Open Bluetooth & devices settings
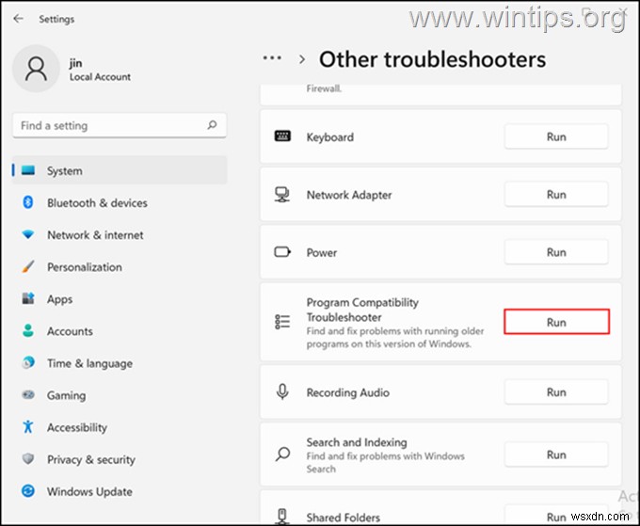The height and width of the screenshot is (526, 640). (x=120, y=202)
